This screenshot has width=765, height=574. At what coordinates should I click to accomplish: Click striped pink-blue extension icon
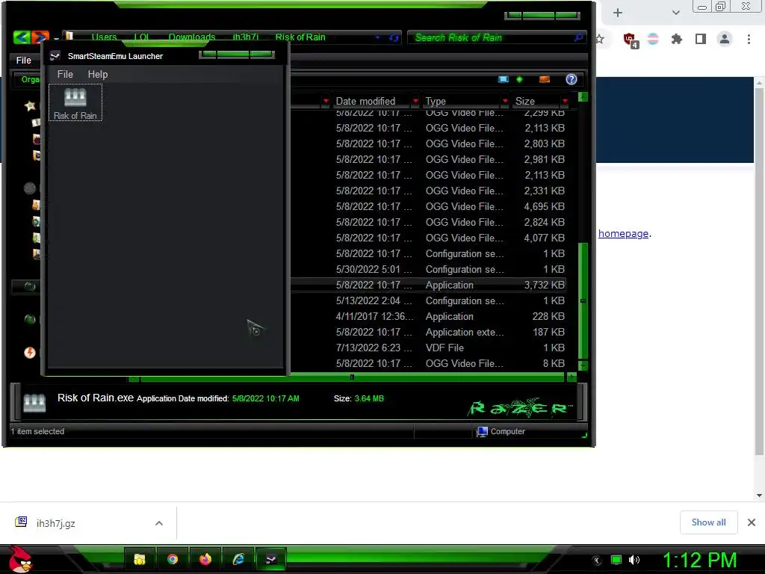pos(653,39)
